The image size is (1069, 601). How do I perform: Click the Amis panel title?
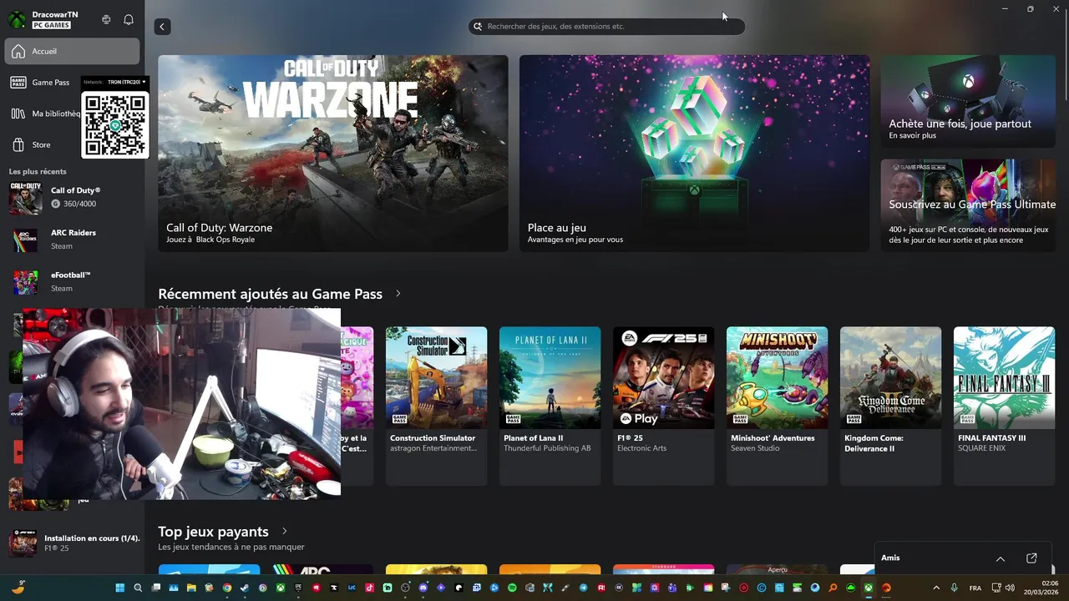point(890,558)
